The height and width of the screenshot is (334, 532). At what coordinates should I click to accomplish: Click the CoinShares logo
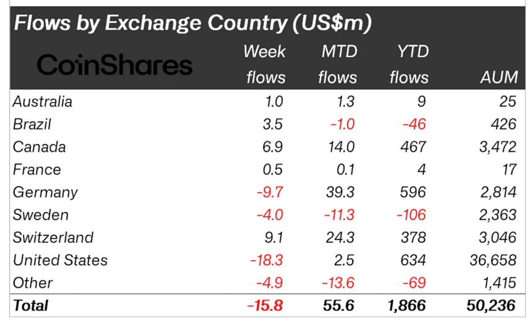115,65
